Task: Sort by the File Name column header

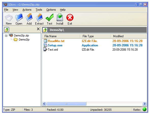Action: click(x=61, y=36)
